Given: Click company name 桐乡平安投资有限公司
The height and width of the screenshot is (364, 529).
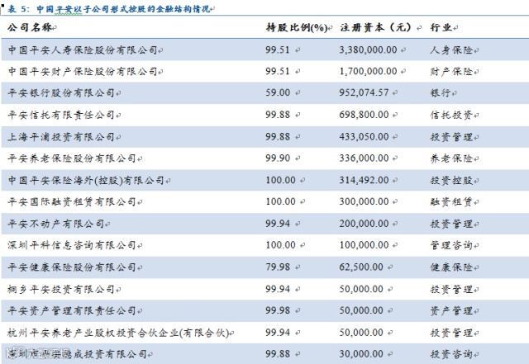Looking at the screenshot, I should click(x=61, y=289).
